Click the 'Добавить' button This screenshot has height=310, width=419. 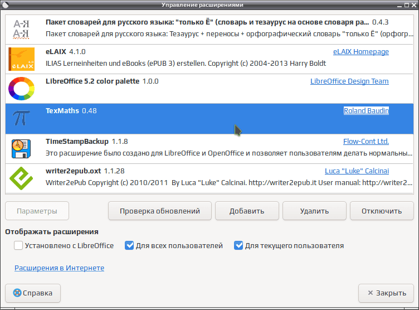coord(247,211)
